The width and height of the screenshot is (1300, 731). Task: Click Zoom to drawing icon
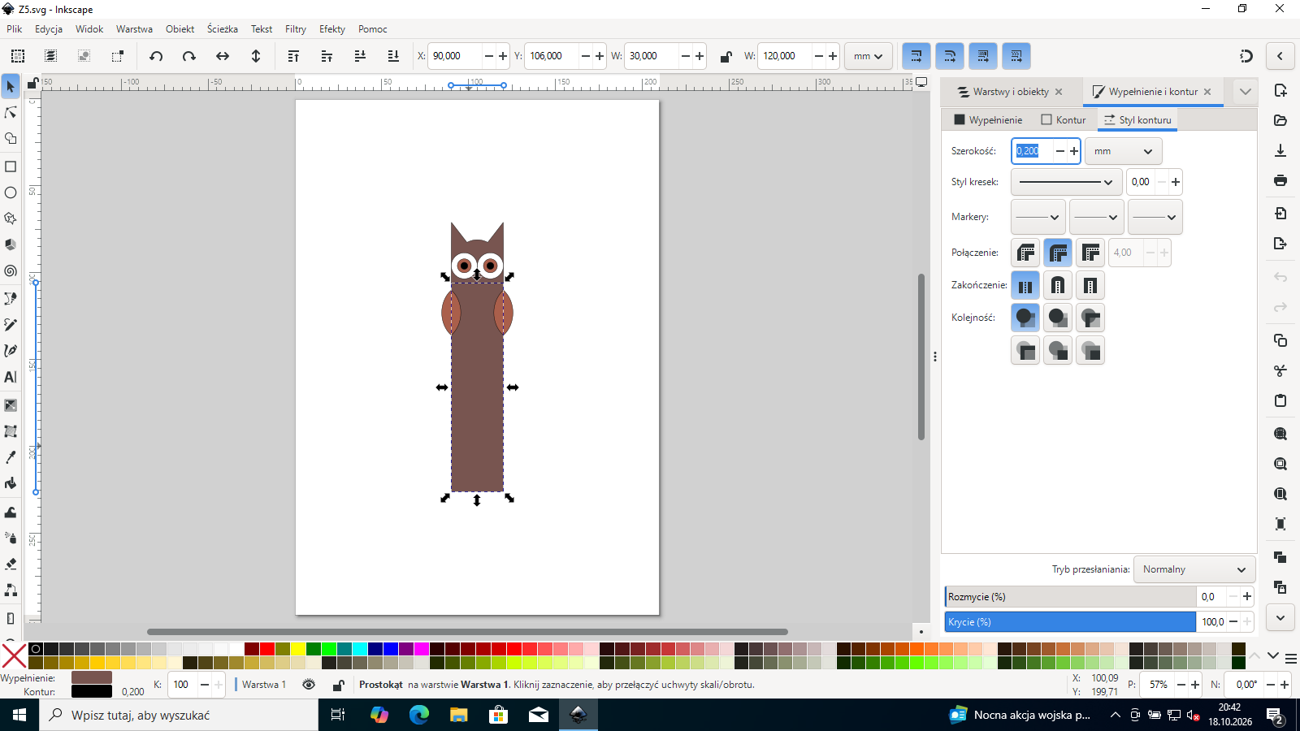[x=1280, y=464]
